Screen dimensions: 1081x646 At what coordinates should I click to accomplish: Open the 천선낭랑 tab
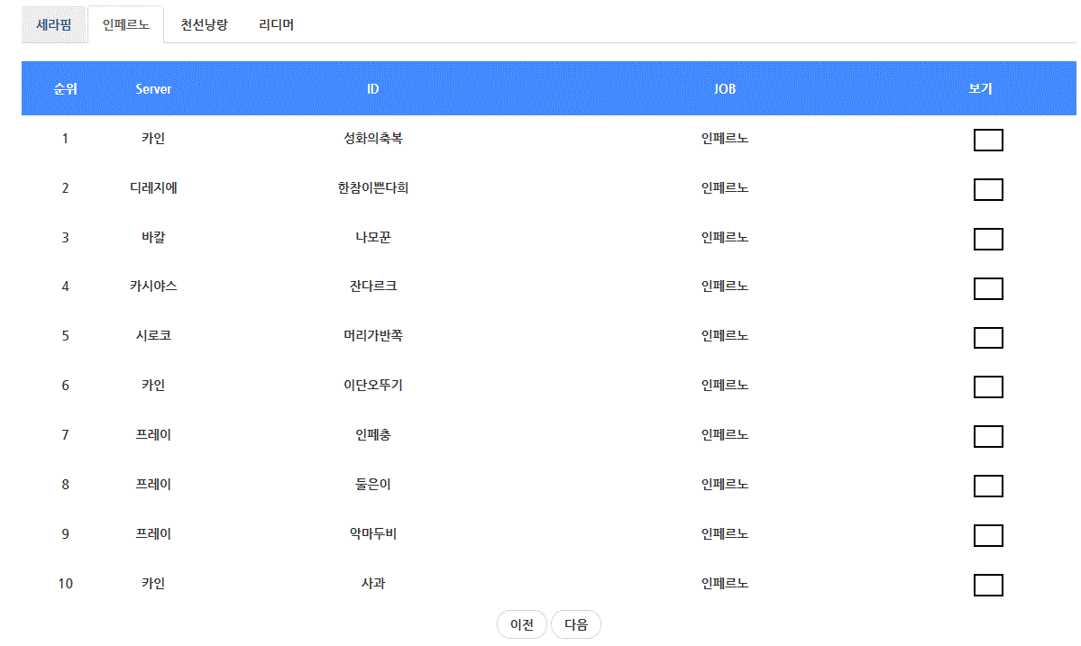tap(204, 25)
